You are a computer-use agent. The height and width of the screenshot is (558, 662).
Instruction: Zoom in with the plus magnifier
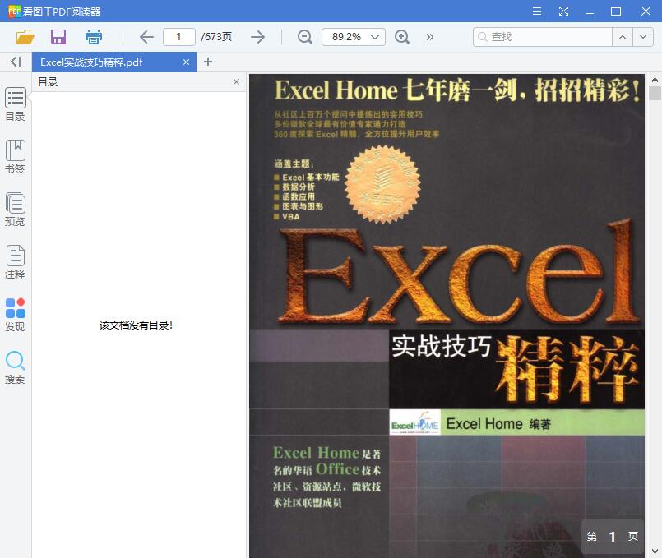pyautogui.click(x=401, y=37)
